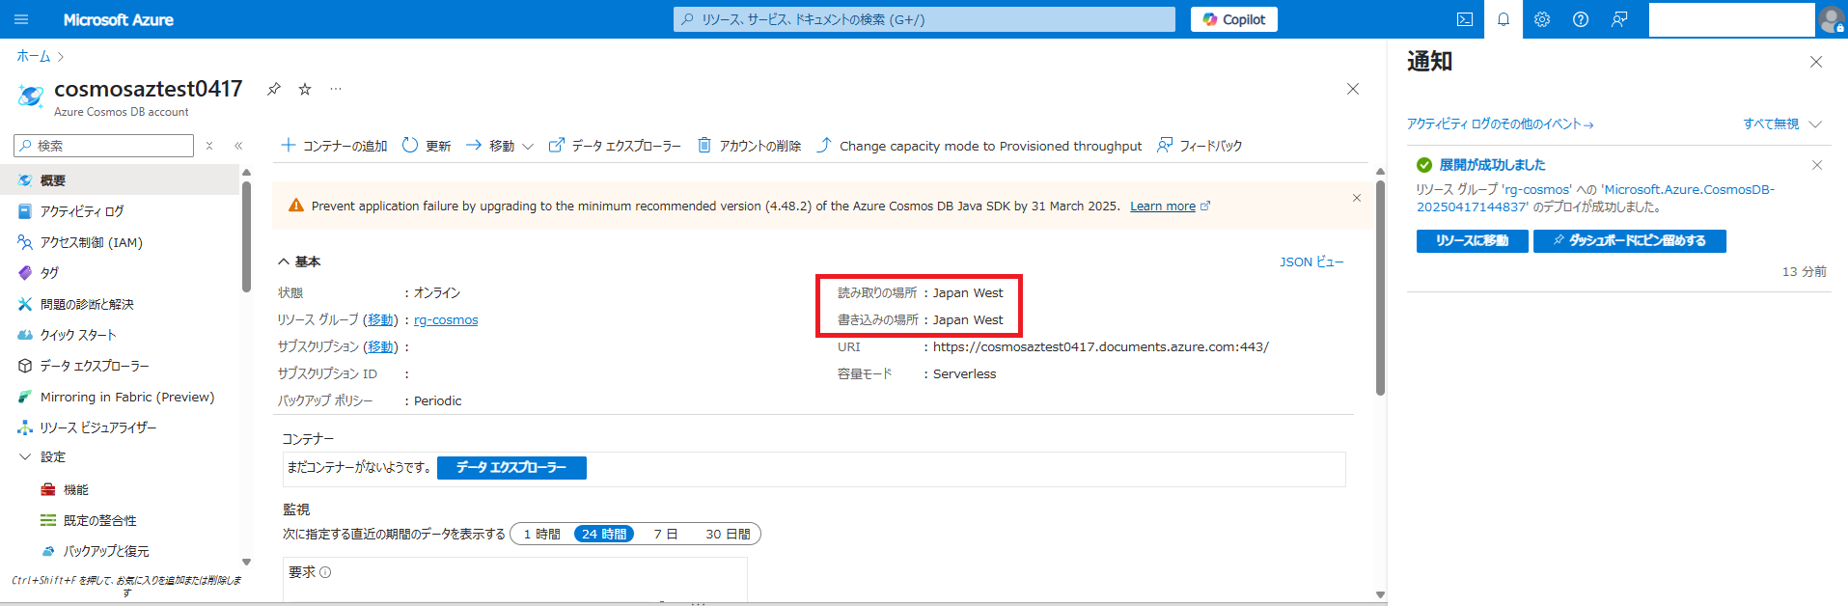This screenshot has height=606, width=1848.
Task: Click the feedback icon in top header
Action: click(x=1619, y=19)
